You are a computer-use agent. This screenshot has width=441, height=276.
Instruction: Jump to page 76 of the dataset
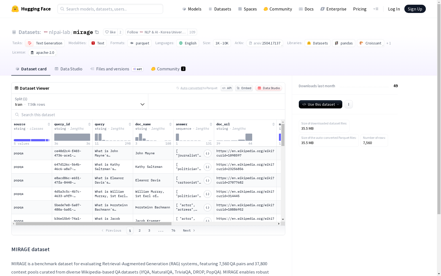pyautogui.click(x=173, y=230)
